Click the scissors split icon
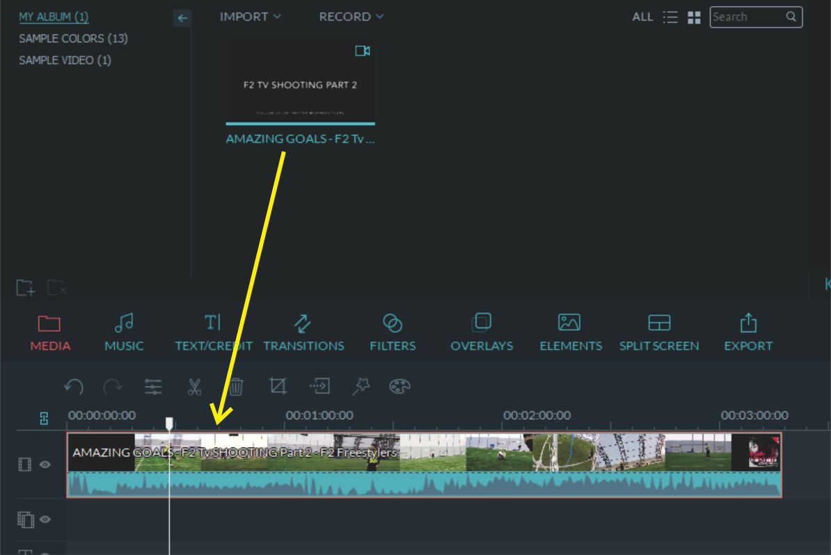The width and height of the screenshot is (831, 555). tap(194, 387)
